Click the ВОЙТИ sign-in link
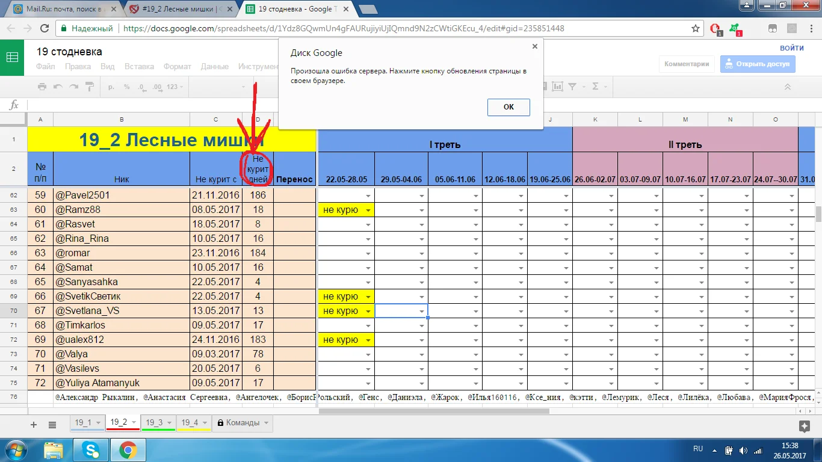Image resolution: width=822 pixels, height=462 pixels. coord(791,48)
